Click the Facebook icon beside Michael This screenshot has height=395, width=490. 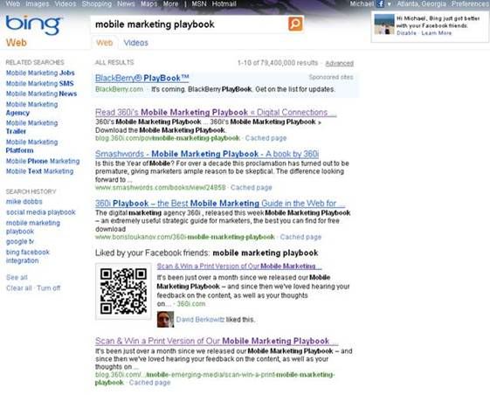(x=380, y=3)
